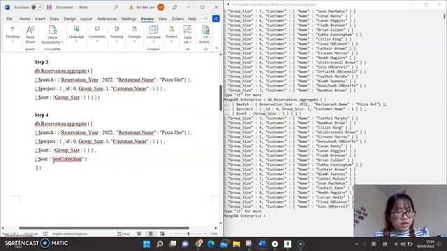Screen dimensions: 447x251
Task: Click the Step 3 heading text
Action: (41, 62)
